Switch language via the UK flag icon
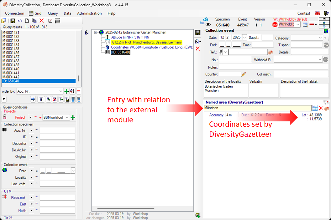Viewport: 331px width, 220px height. tap(318, 13)
